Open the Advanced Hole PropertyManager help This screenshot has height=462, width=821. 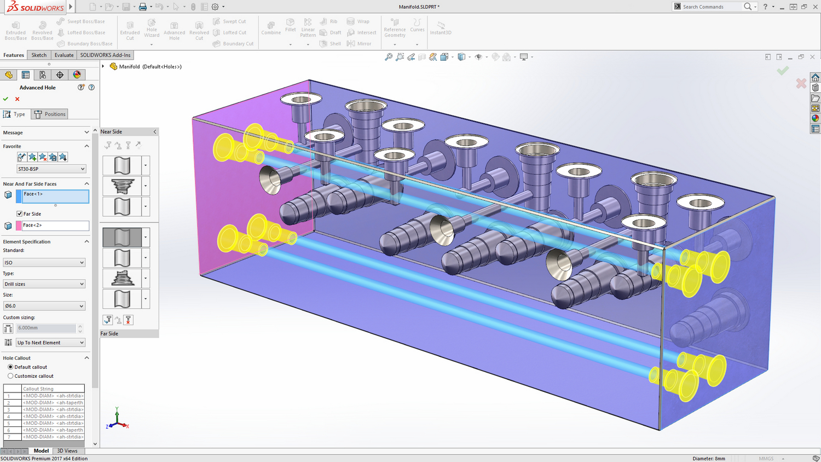(91, 87)
